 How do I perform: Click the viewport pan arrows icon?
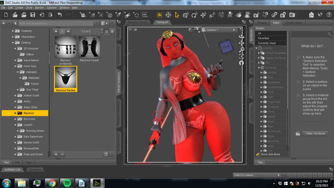tap(241, 43)
